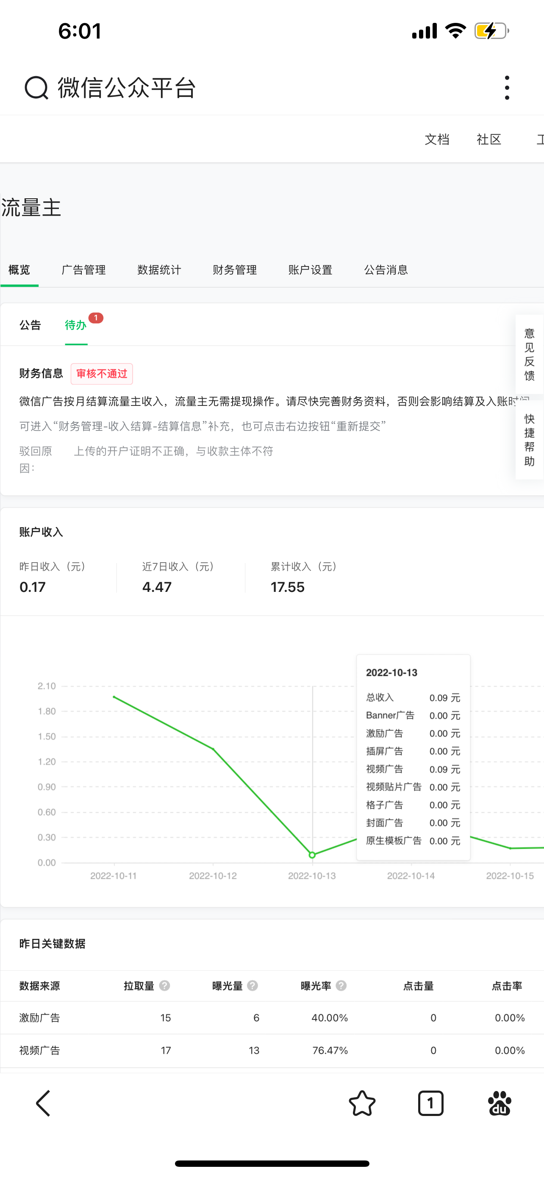This screenshot has height=1177, width=544.
Task: Tap the search magnifier icon
Action: coord(36,88)
